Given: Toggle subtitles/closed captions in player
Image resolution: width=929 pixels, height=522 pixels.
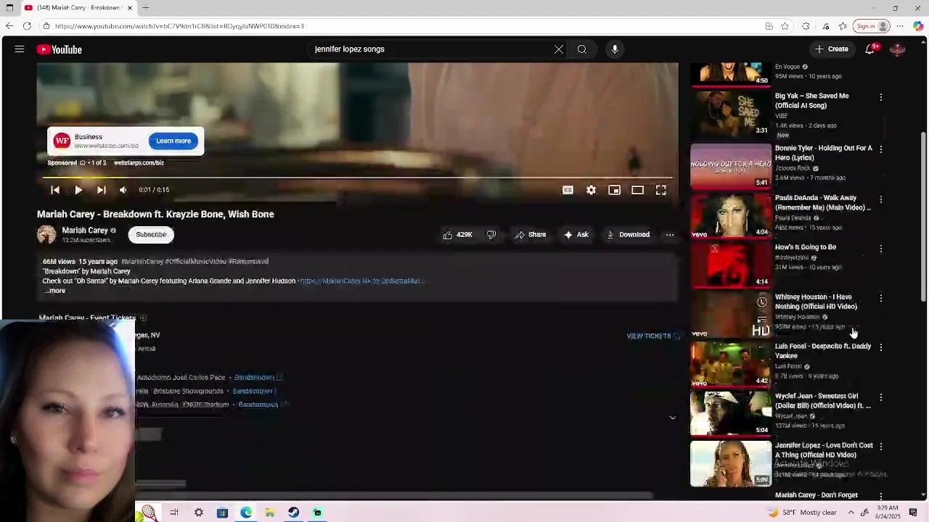Looking at the screenshot, I should tap(568, 190).
